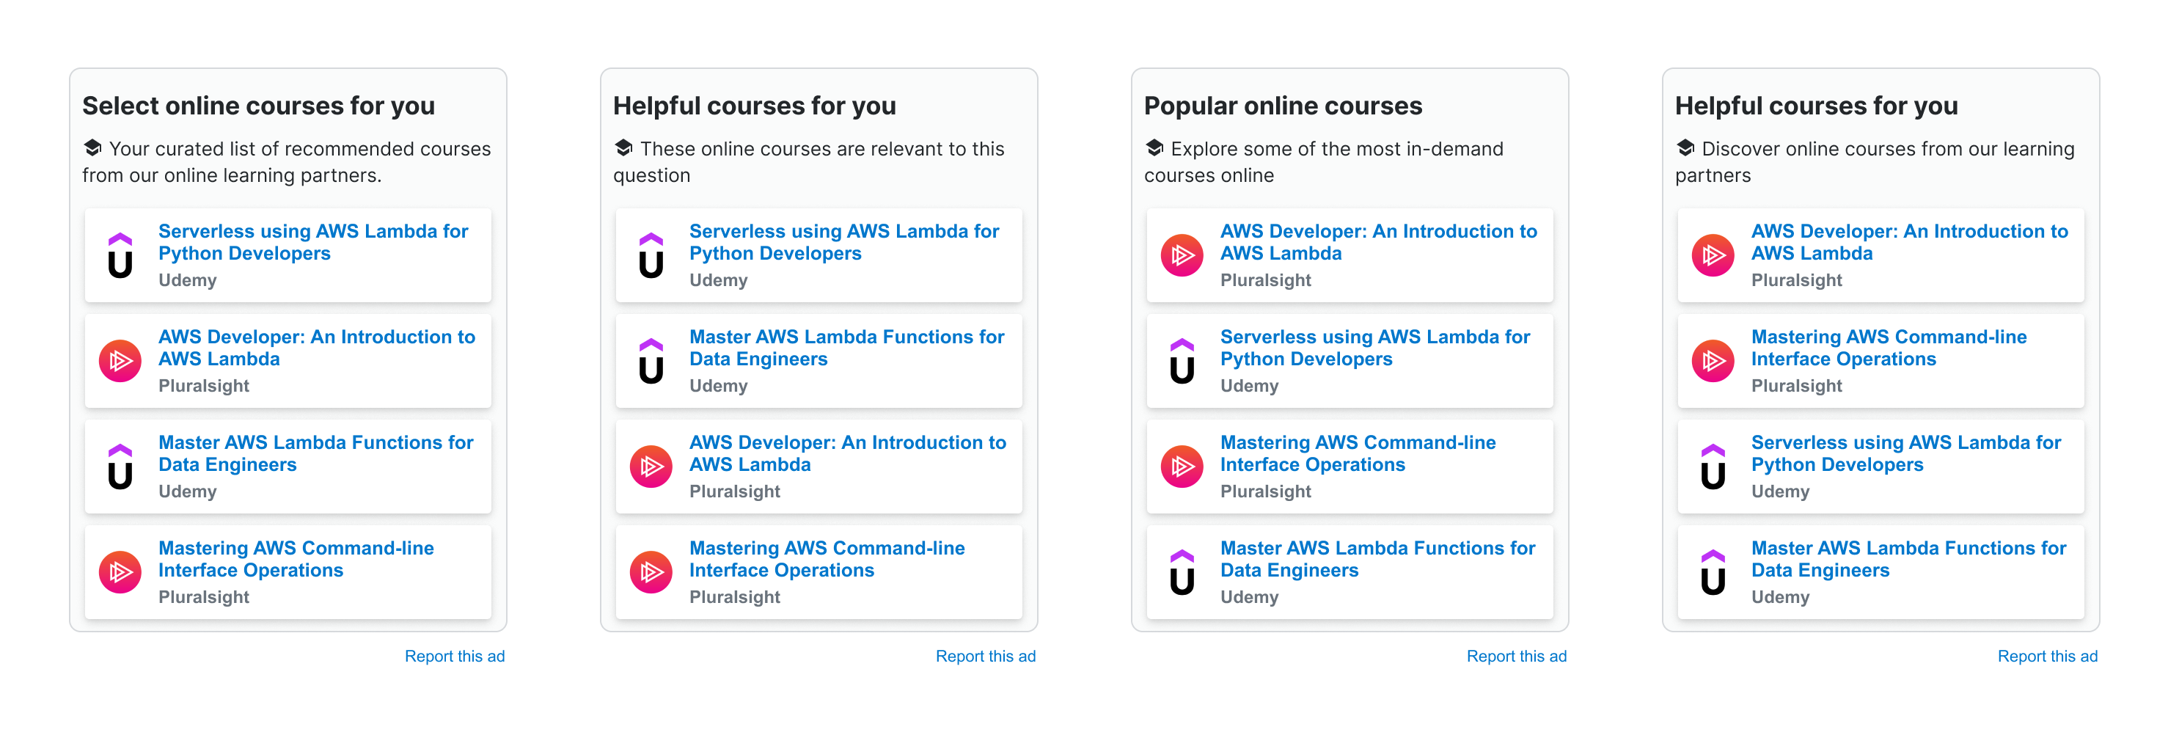
Task: Report the 'Select online courses for you' ad
Action: [455, 656]
